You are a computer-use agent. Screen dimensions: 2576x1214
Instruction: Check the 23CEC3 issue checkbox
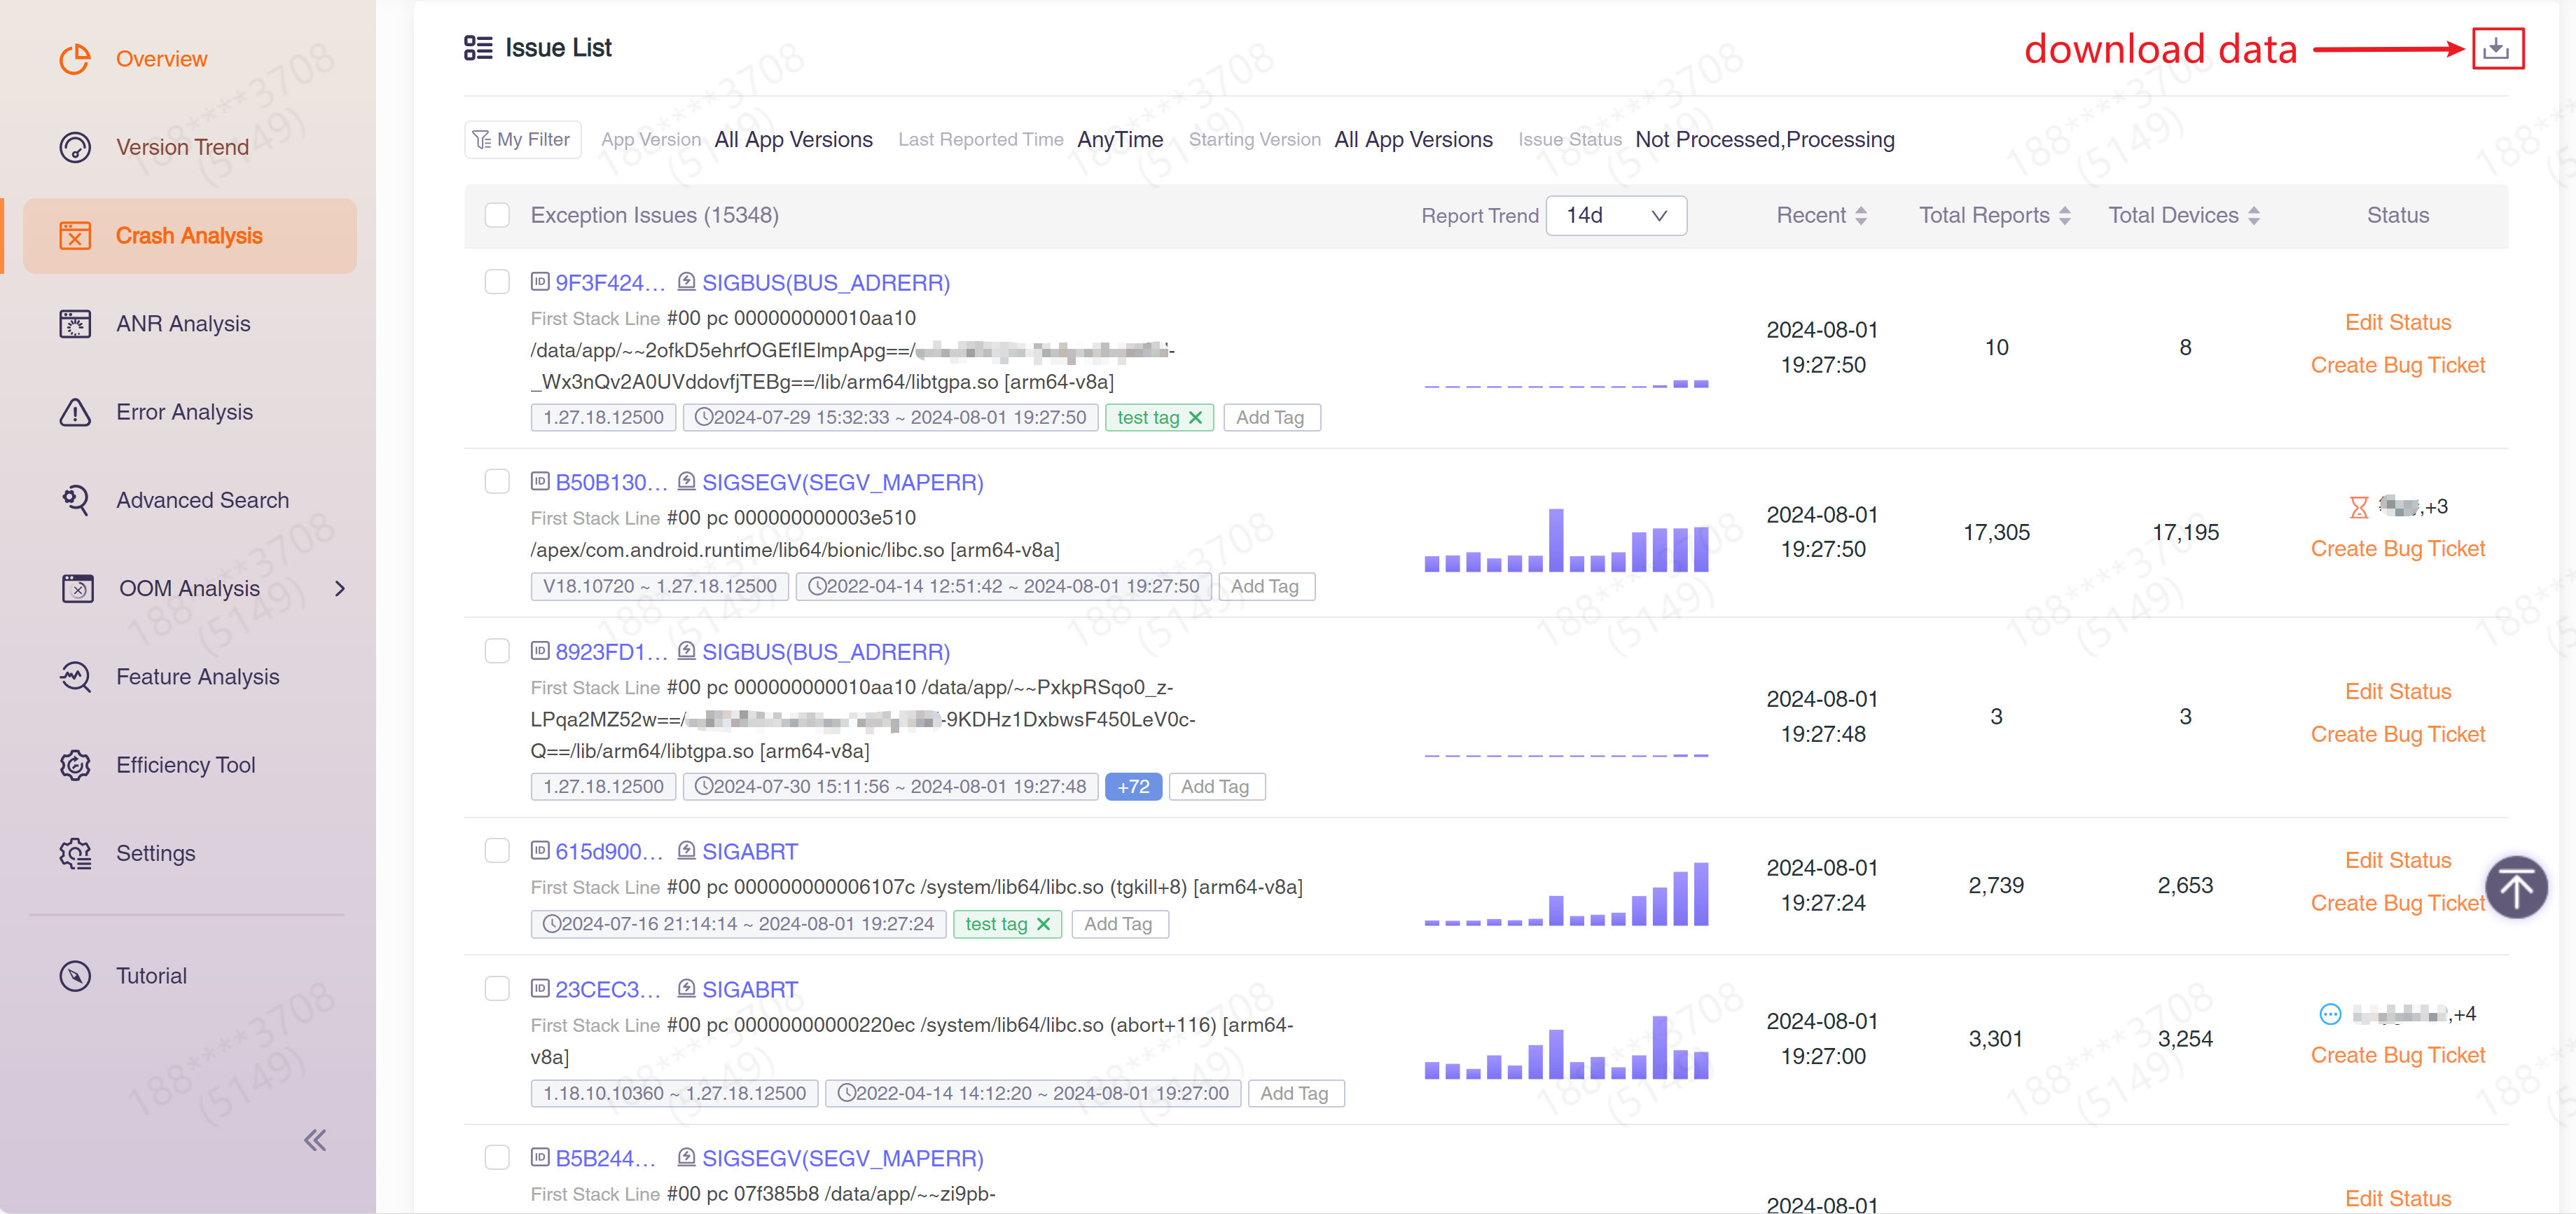tap(497, 989)
